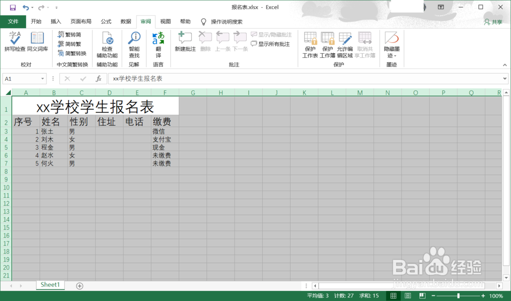Convert with 简转繁

pyautogui.click(x=69, y=44)
